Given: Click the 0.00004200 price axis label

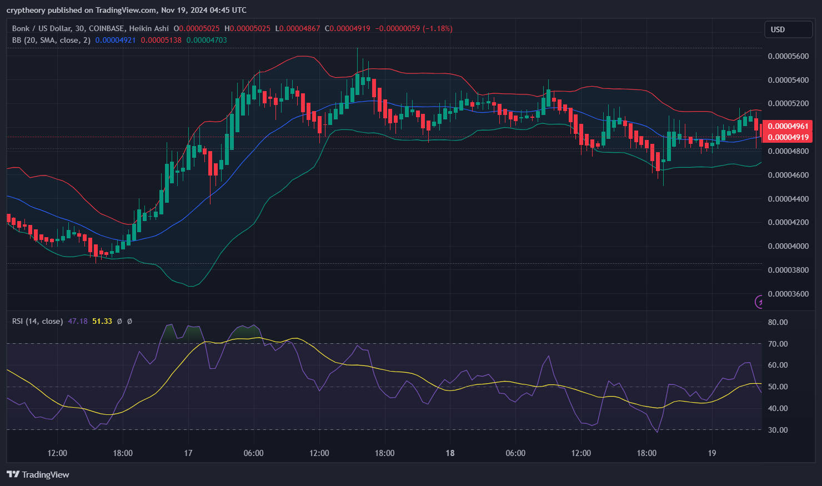Looking at the screenshot, I should click(788, 222).
